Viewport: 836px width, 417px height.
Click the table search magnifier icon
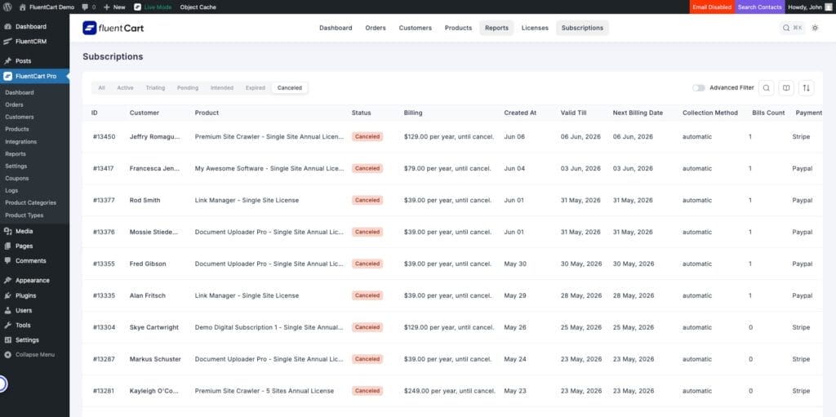coord(766,88)
